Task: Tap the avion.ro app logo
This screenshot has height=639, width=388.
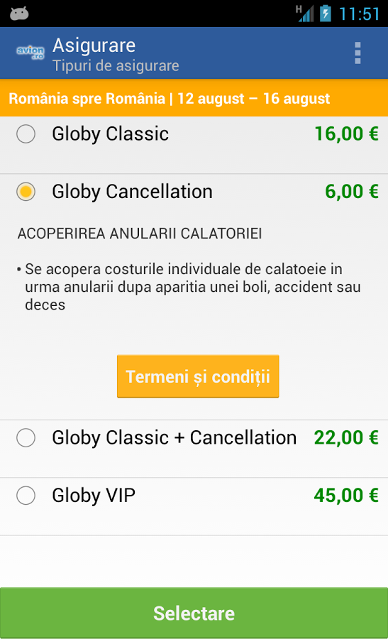Action: (30, 53)
